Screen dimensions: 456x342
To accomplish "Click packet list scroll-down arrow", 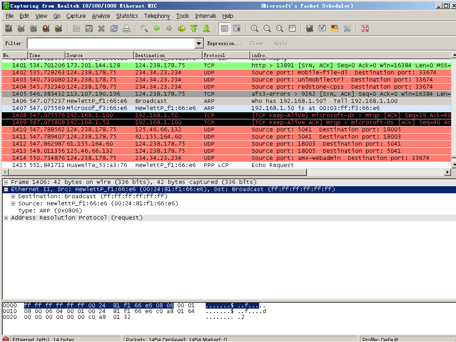I will click(453, 165).
